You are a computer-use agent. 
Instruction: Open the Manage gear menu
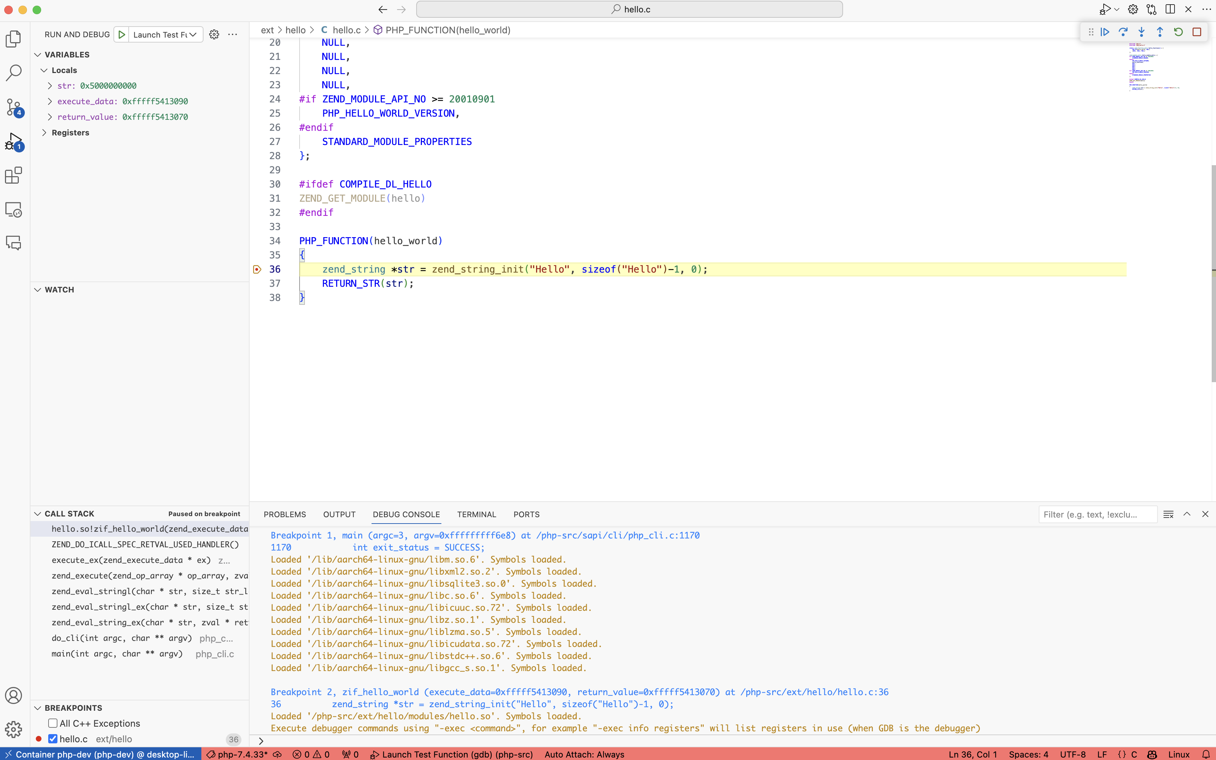13,730
